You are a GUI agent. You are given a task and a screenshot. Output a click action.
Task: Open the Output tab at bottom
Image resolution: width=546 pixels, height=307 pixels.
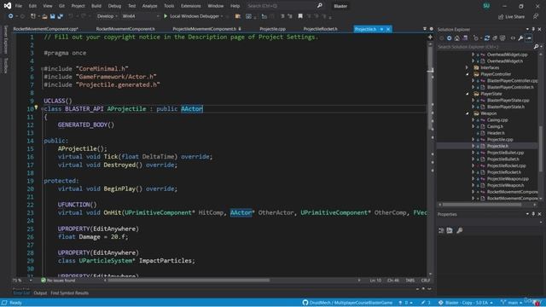[40, 293]
